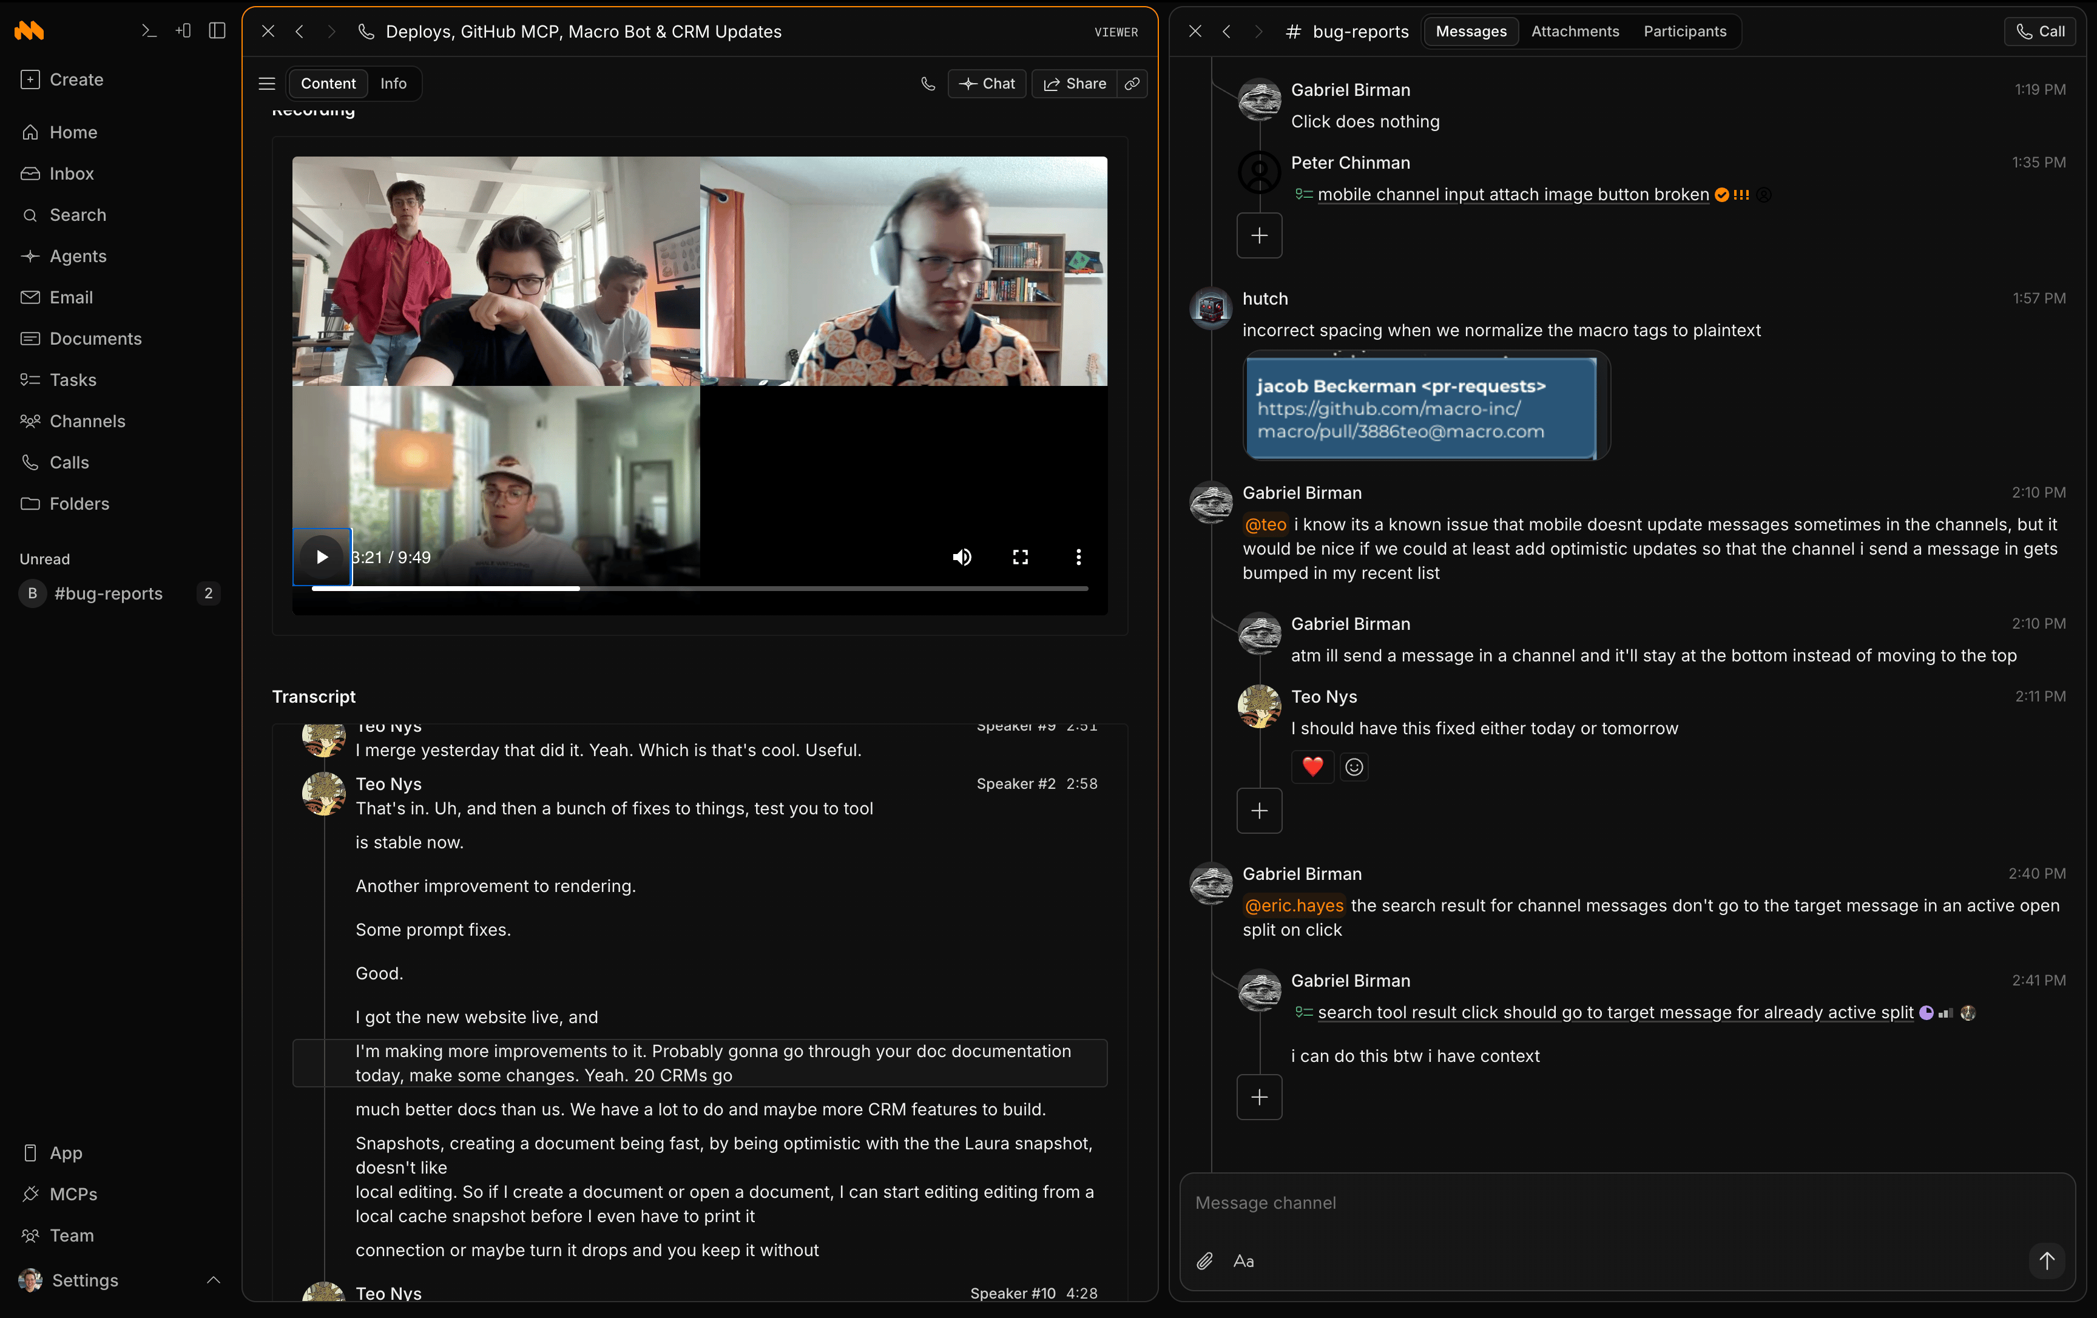The height and width of the screenshot is (1318, 2097).
Task: Open Settings profile entry
Action: pos(70,1280)
